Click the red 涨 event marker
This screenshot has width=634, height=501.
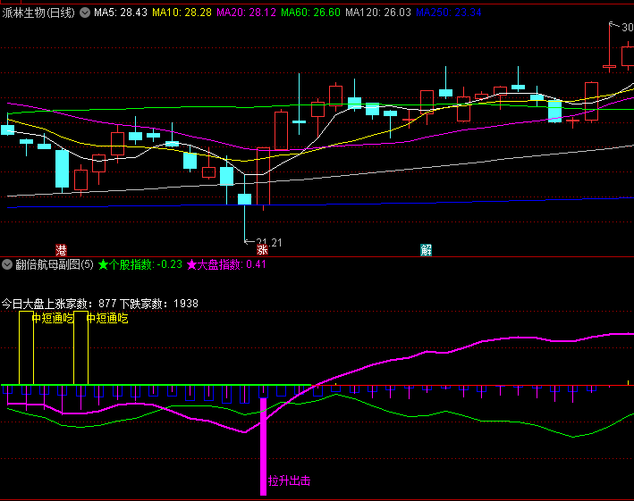click(262, 250)
